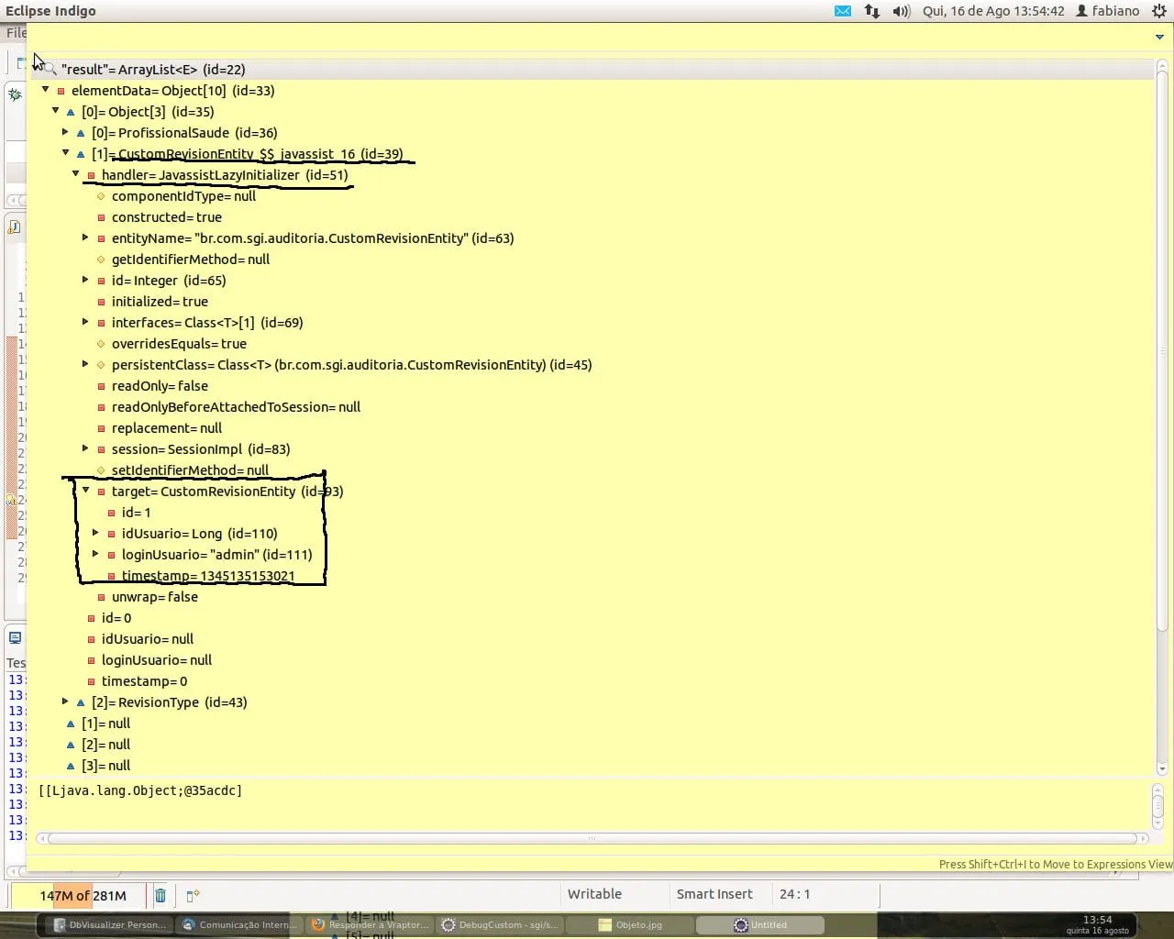Click the [[Ljava.lang.Object;@35acdc] detail text
1174x939 pixels.
[x=140, y=790]
